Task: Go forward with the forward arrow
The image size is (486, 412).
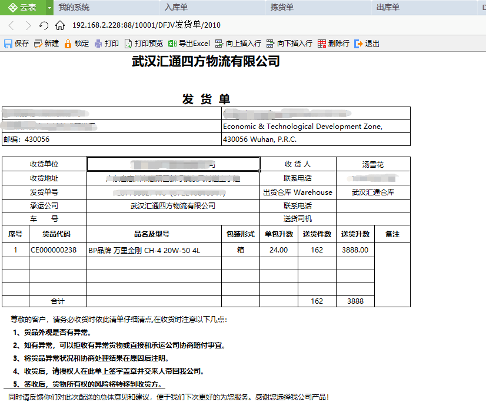Action: click(28, 25)
